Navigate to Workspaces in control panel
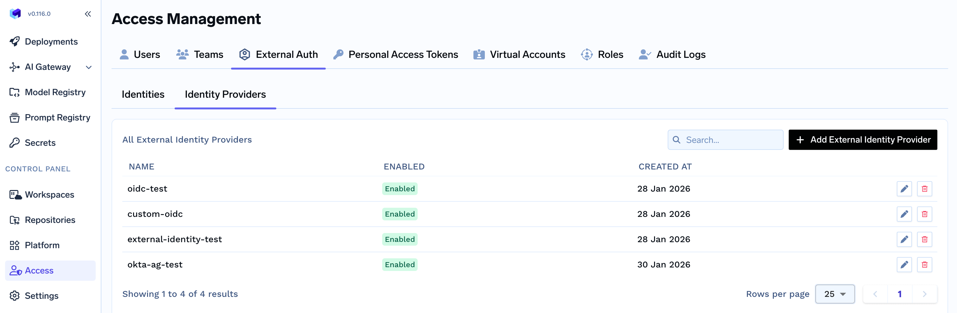 click(49, 195)
